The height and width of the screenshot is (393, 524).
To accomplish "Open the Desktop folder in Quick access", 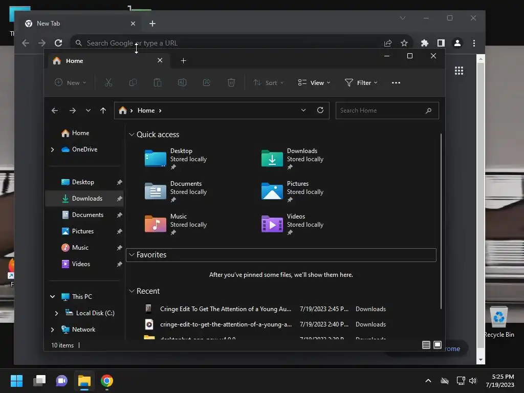I will pyautogui.click(x=176, y=159).
